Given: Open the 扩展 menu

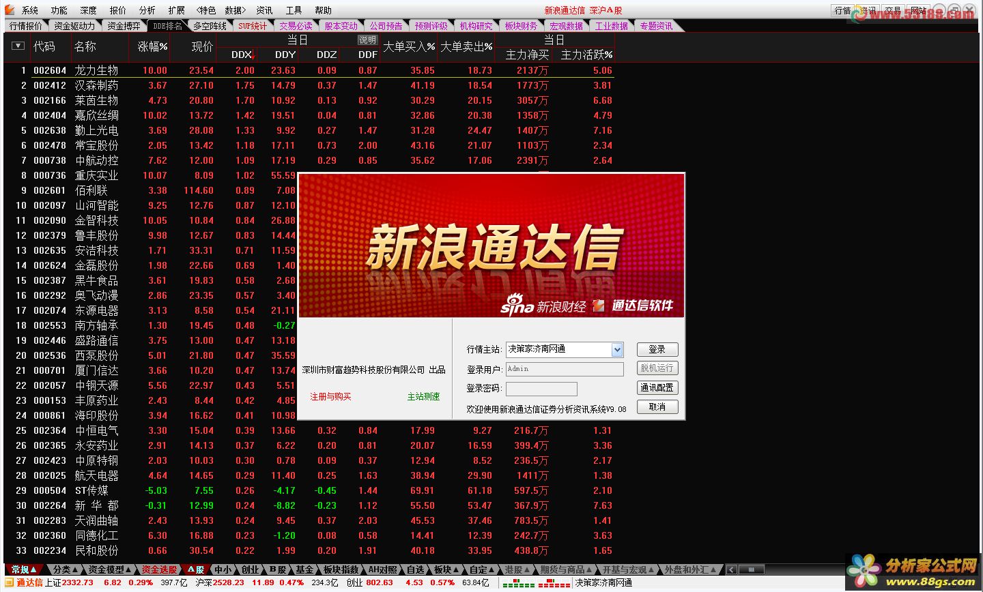Looking at the screenshot, I should tap(177, 10).
